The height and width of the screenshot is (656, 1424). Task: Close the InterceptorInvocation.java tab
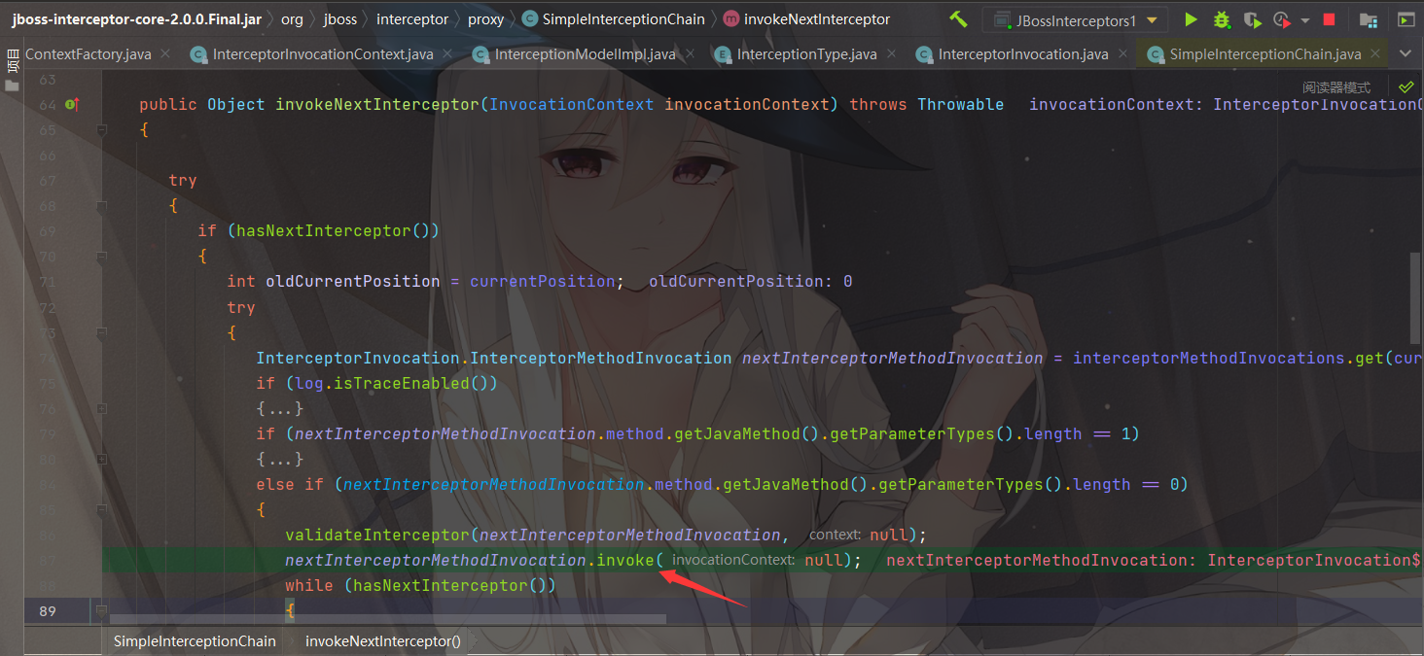(x=1121, y=54)
